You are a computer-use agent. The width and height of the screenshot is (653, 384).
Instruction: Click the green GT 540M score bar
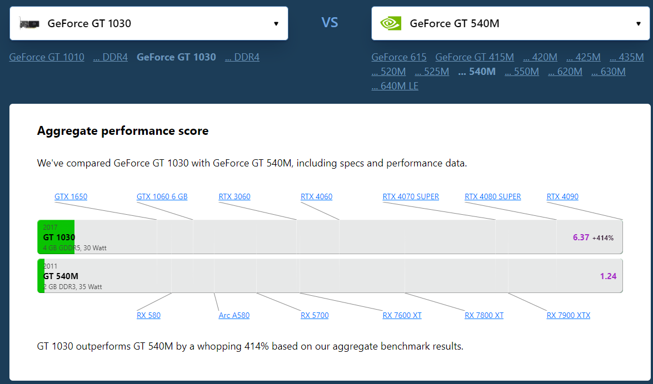coord(41,276)
